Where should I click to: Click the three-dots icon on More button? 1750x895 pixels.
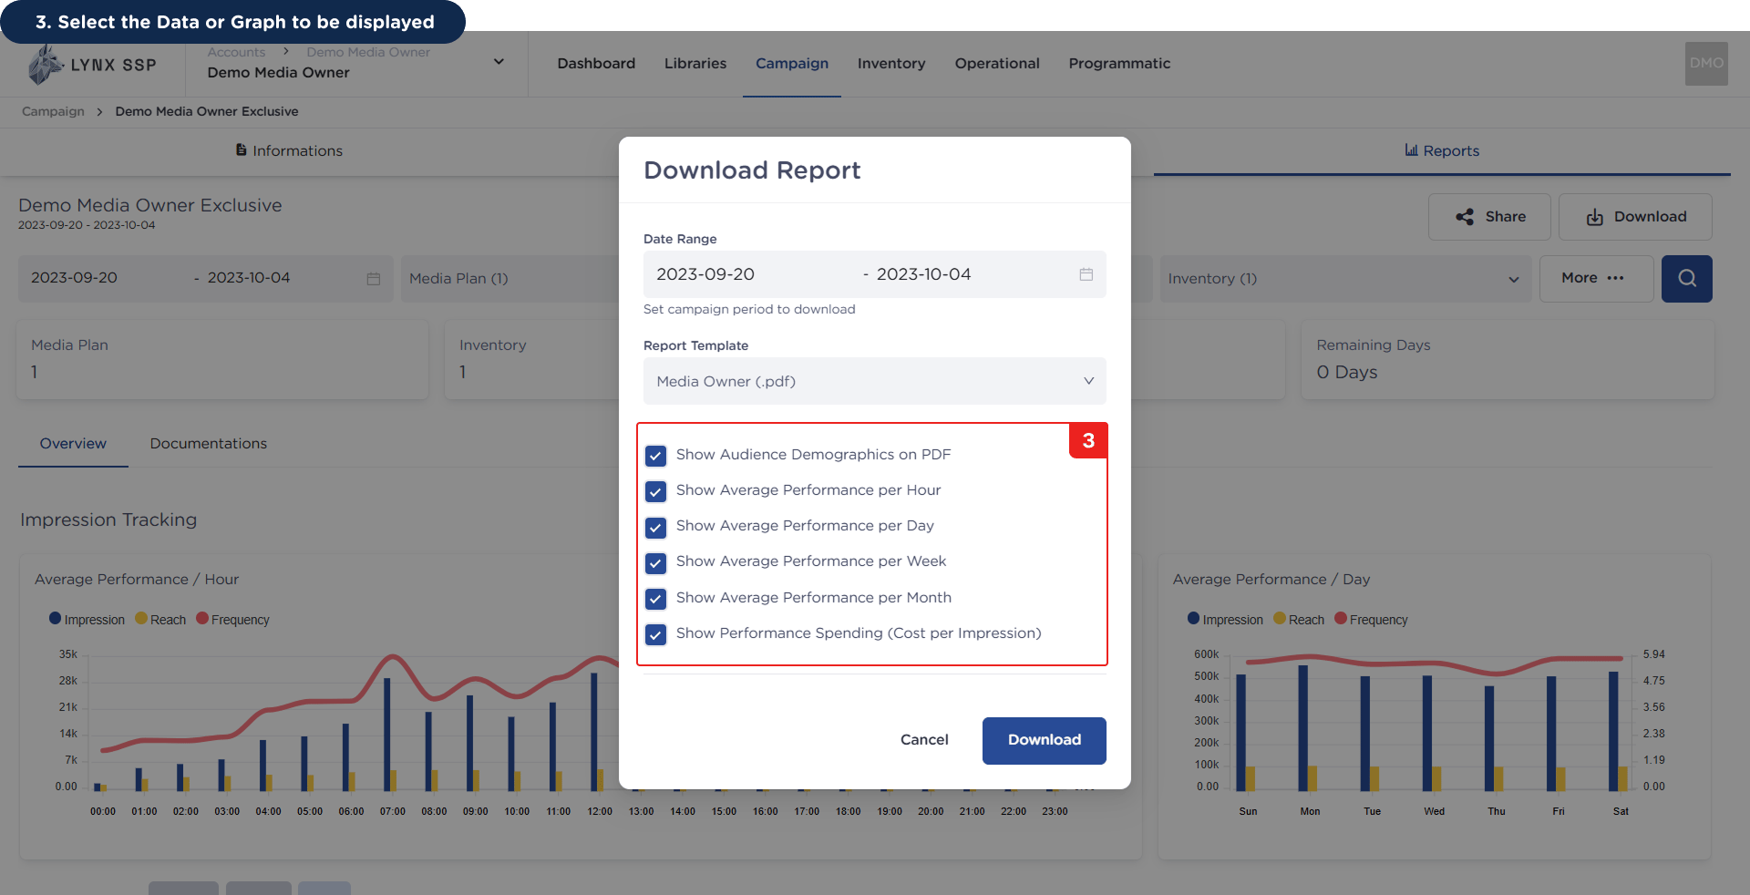coord(1615,278)
